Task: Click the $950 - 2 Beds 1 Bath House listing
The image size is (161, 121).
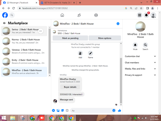Action: click(69, 33)
